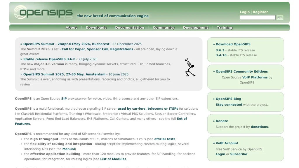Click the Login link in header
The image size is (299, 168).
[x=245, y=12]
